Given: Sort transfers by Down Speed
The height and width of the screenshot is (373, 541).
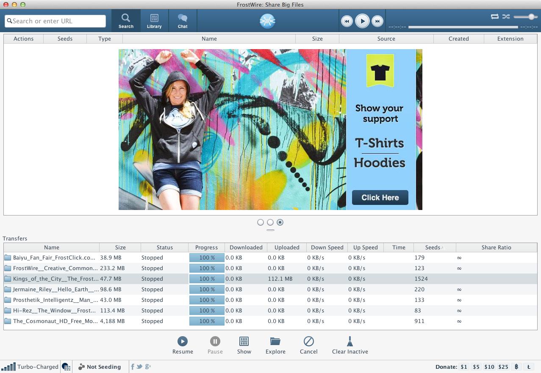Looking at the screenshot, I should [327, 247].
